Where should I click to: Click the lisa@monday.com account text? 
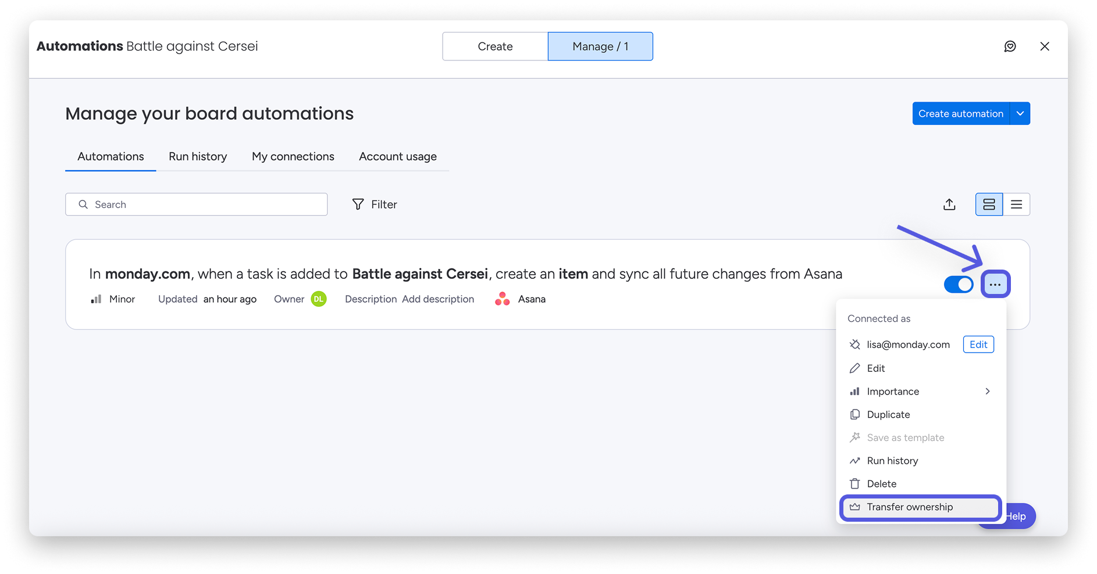(x=908, y=345)
